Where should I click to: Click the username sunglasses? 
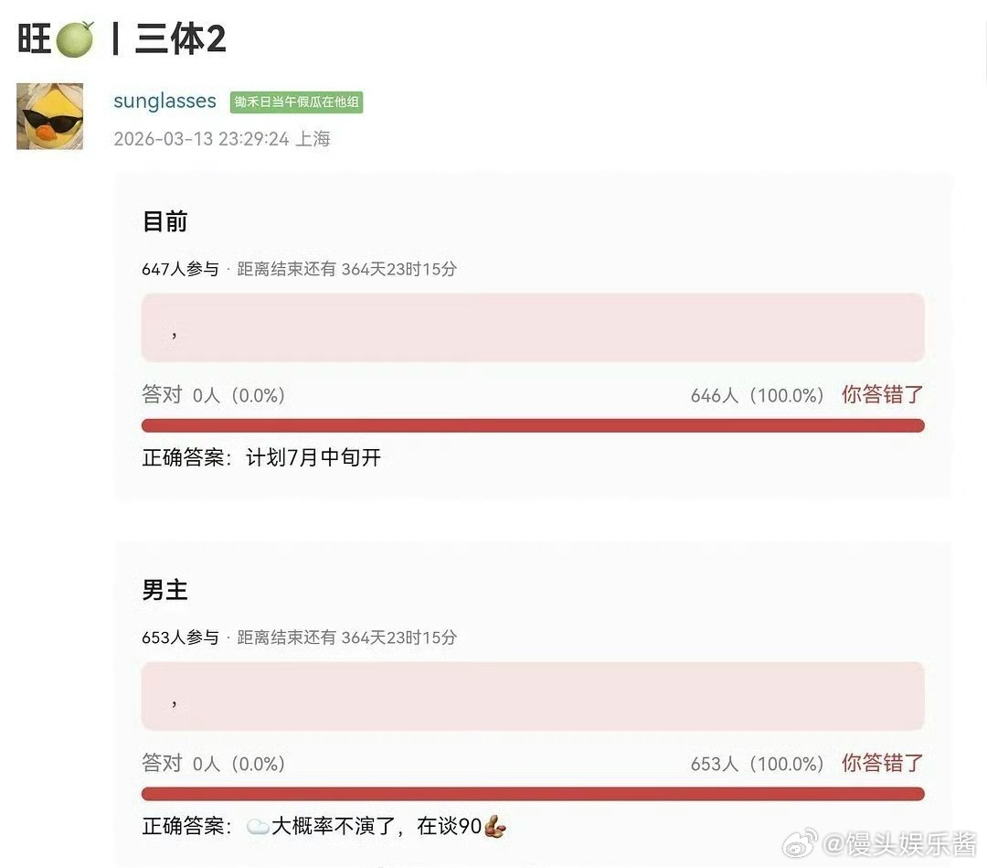164,101
